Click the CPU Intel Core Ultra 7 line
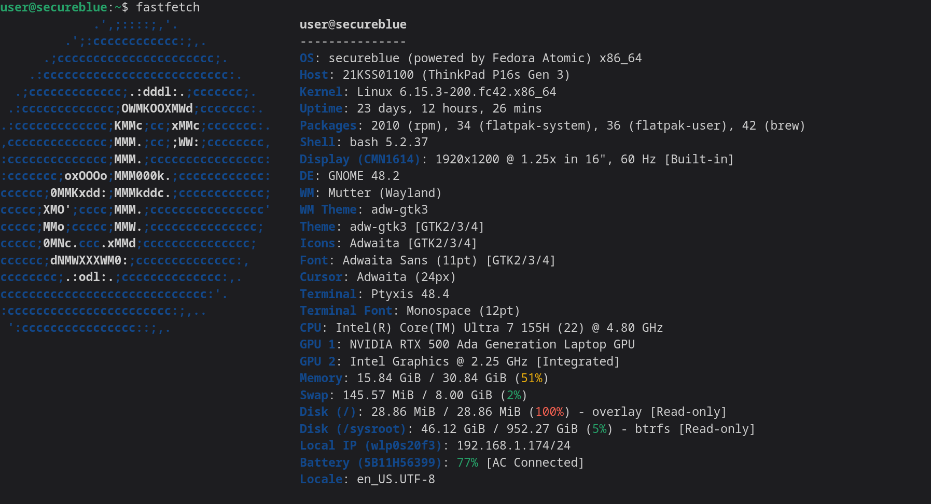 (481, 328)
